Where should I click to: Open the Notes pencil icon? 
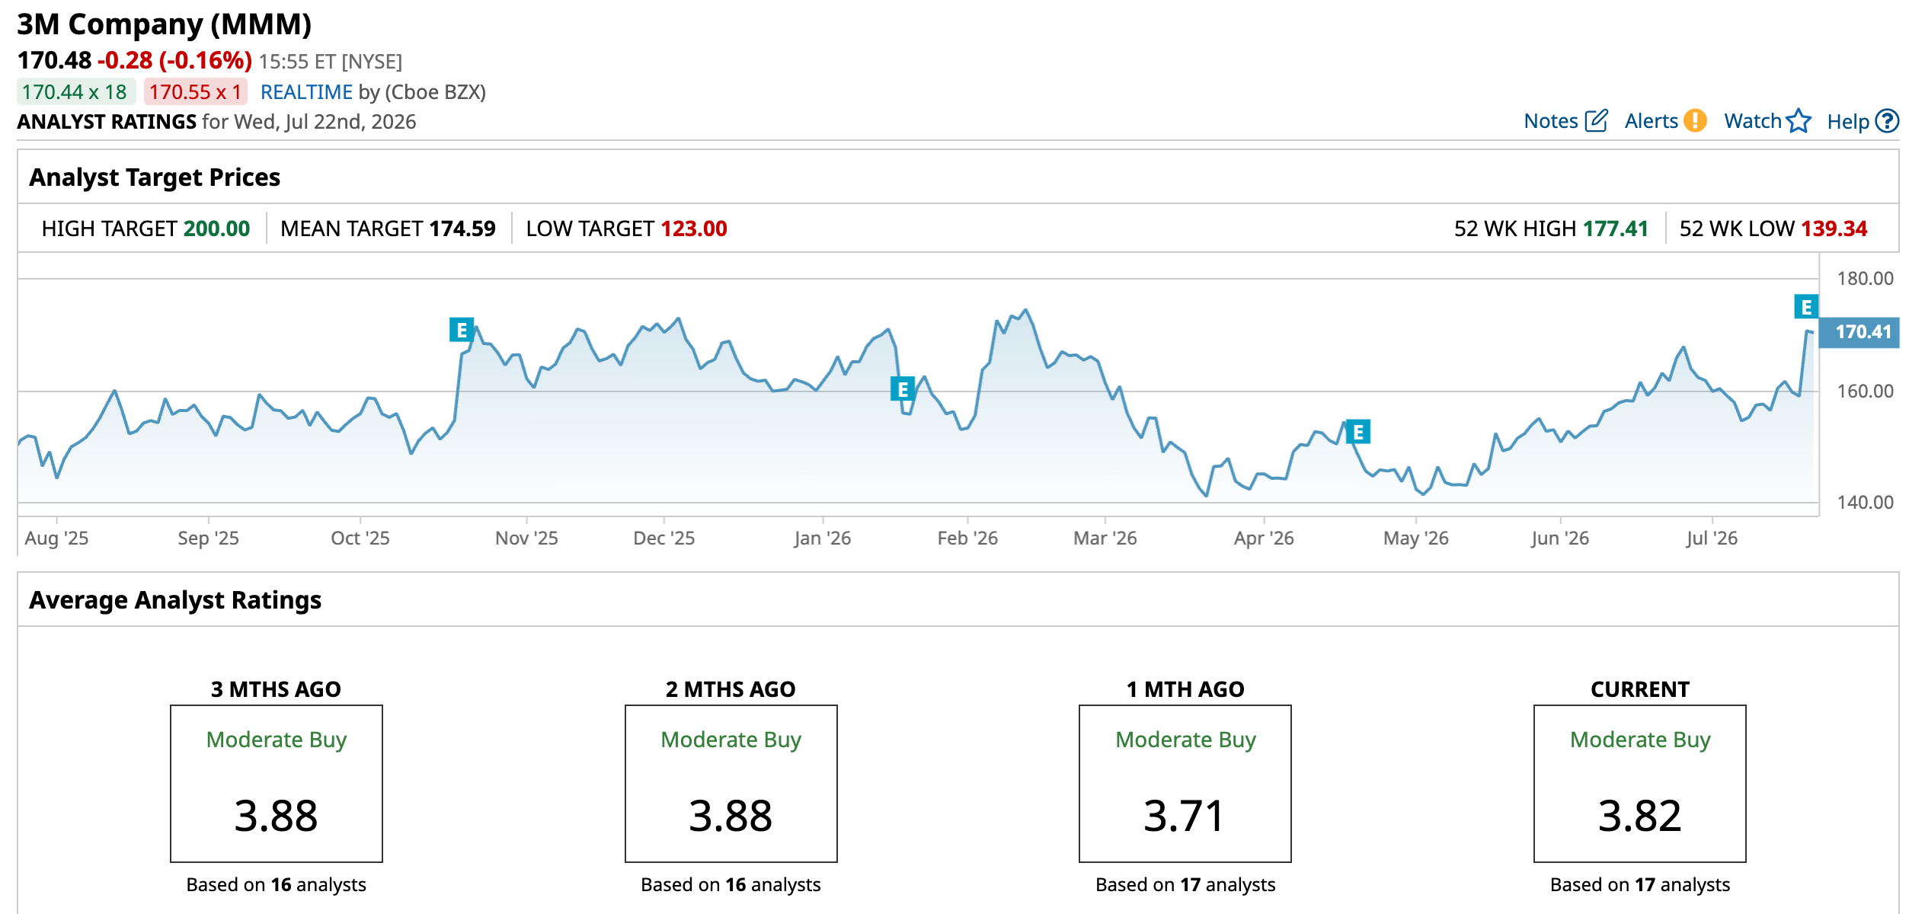pyautogui.click(x=1596, y=121)
